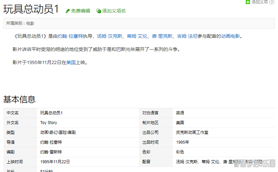Image resolution: width=278 pixels, height=172 pixels.
Task: Click the copy icon beside 添加义项名
Action: [99, 11]
